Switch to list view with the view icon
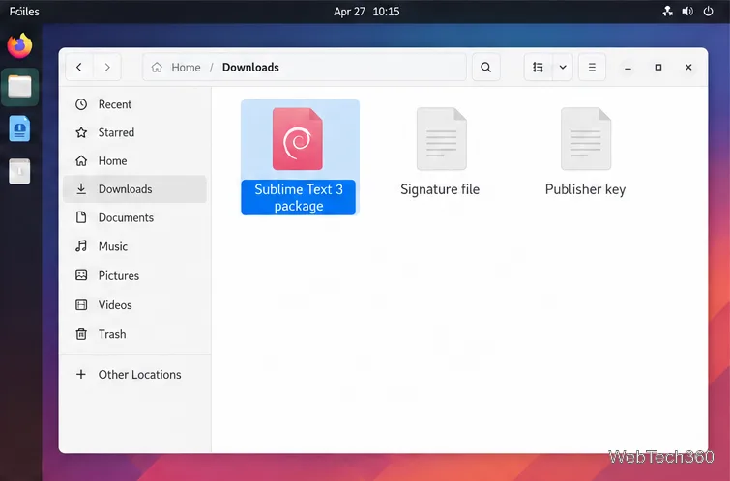The image size is (730, 481). click(539, 68)
